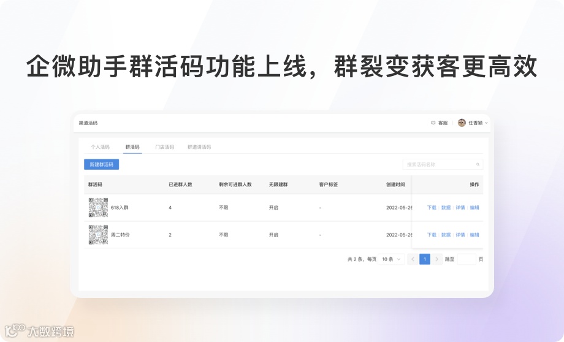Click the 共 2 条 total count text
This screenshot has height=342, width=564.
pos(356,259)
